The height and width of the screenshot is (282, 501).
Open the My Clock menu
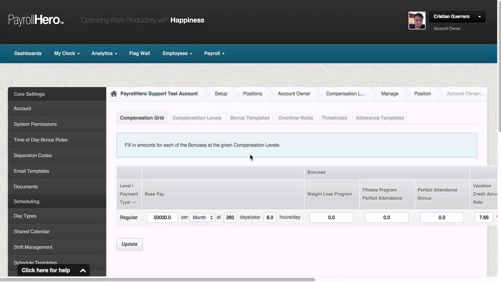(x=67, y=54)
